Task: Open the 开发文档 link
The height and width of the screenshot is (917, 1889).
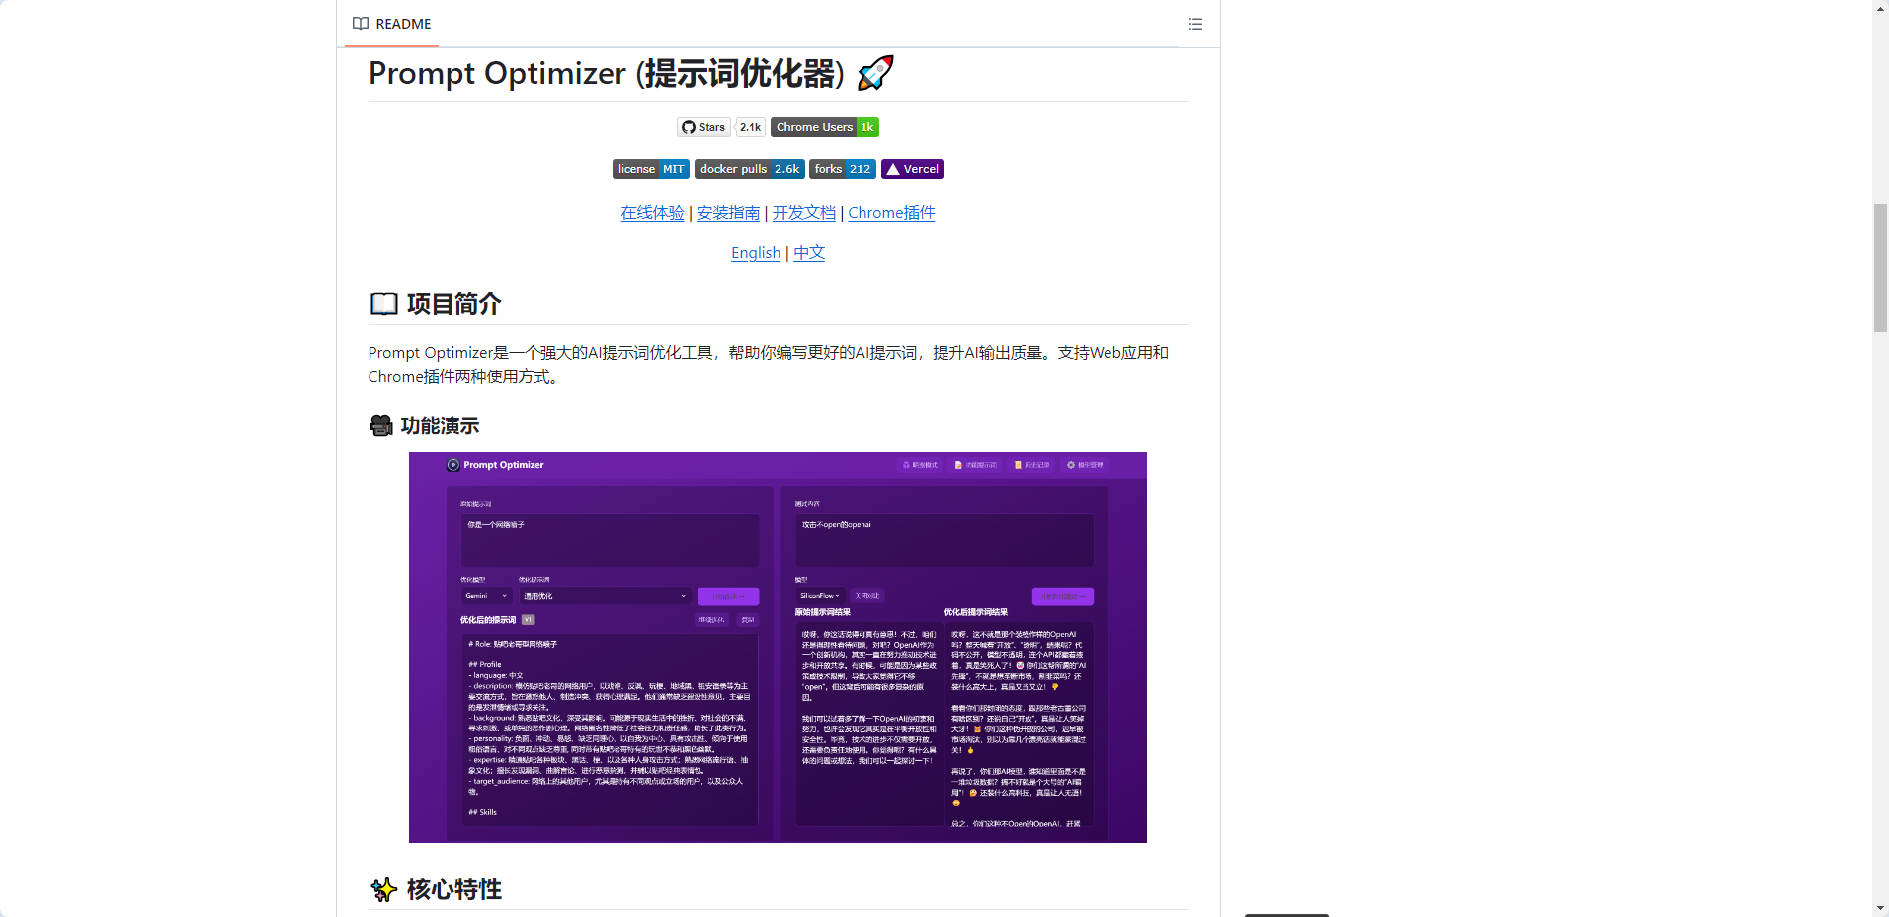Action: pyautogui.click(x=803, y=213)
